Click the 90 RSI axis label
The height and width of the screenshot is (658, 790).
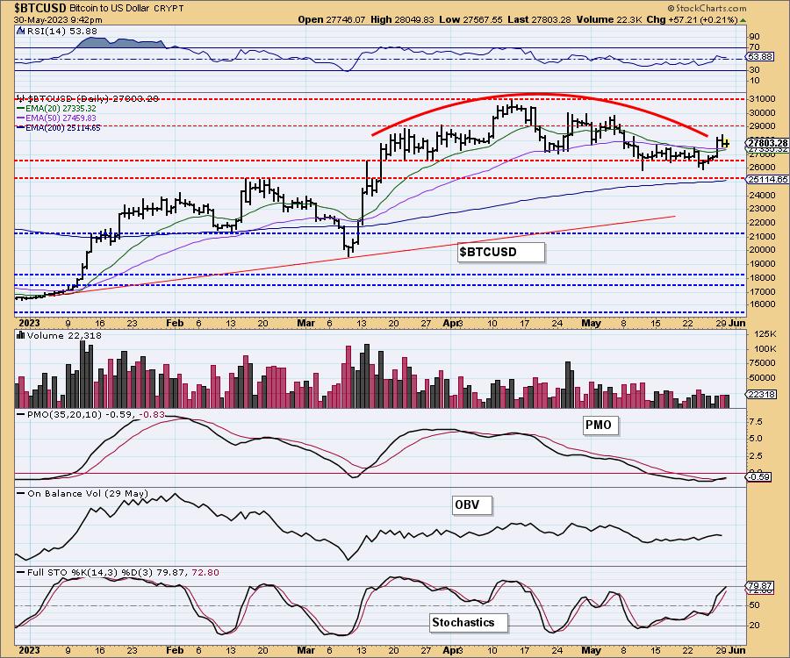click(x=755, y=36)
